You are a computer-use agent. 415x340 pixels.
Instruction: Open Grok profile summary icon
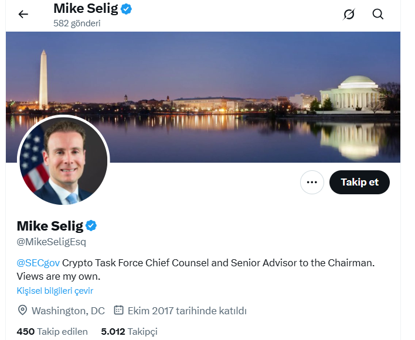[x=349, y=14]
